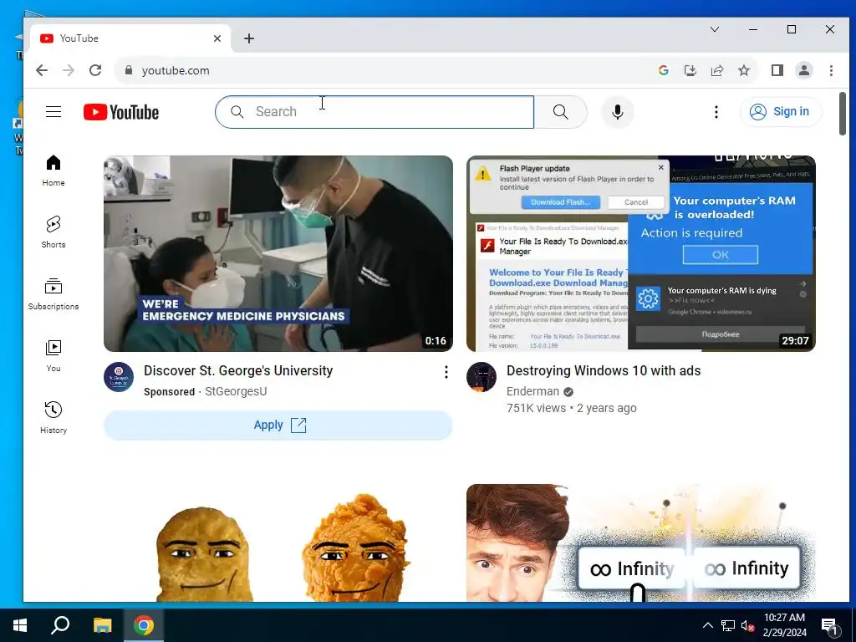
Task: Go back with the browser back arrow
Action: click(42, 70)
